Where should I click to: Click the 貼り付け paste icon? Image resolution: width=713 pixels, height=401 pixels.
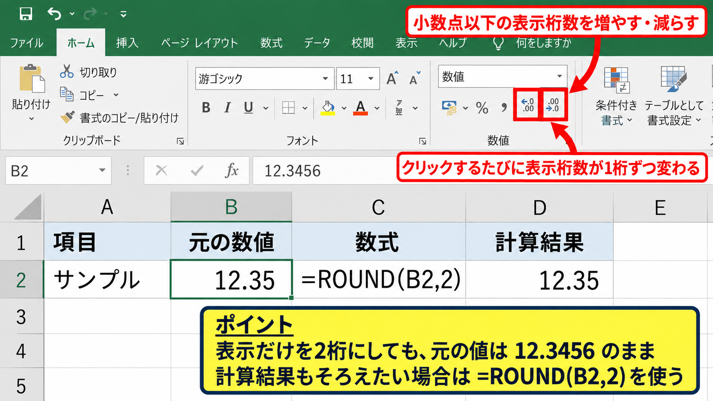point(32,79)
